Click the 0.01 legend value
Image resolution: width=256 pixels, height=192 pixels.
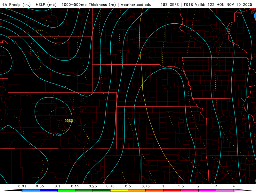[x=22, y=186]
